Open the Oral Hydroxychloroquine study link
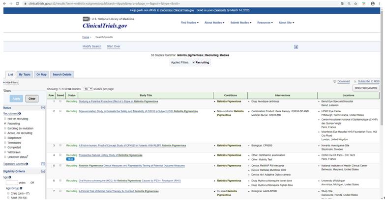This screenshot has width=385, height=202. [x=130, y=181]
